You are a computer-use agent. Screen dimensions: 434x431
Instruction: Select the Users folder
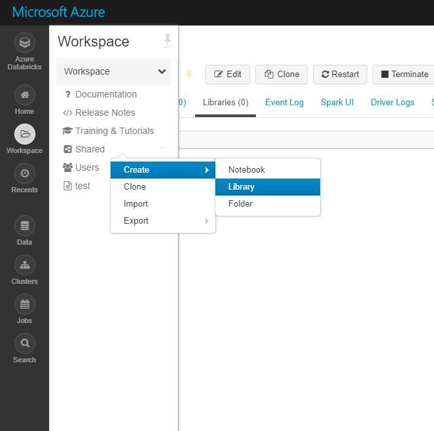tap(87, 167)
